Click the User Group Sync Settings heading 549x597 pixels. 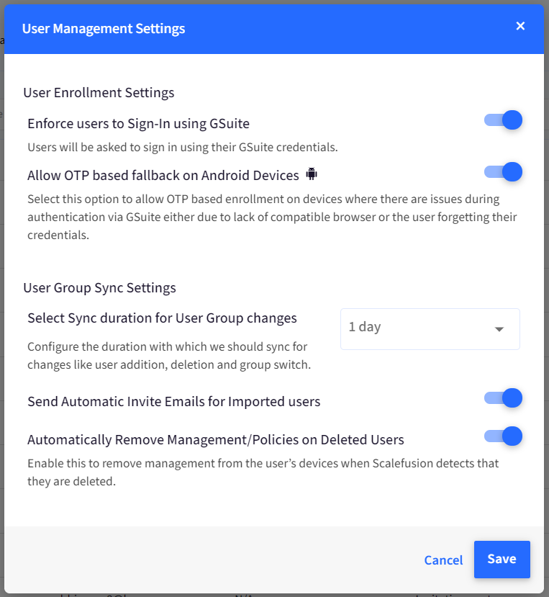click(100, 288)
